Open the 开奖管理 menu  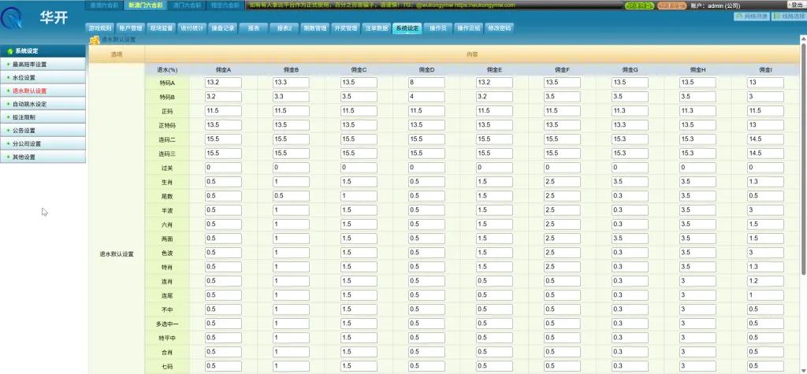[x=345, y=28]
